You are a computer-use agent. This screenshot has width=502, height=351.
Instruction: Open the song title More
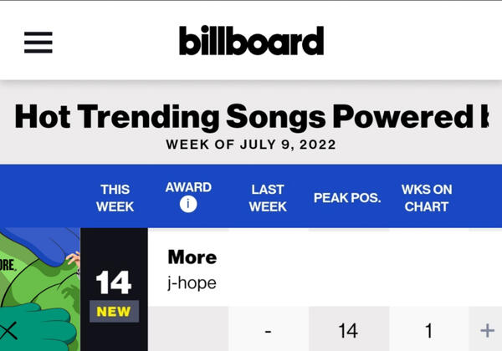[192, 257]
